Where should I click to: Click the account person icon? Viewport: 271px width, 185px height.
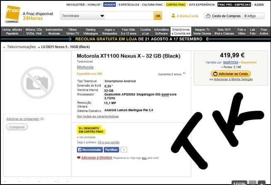pos(173,15)
